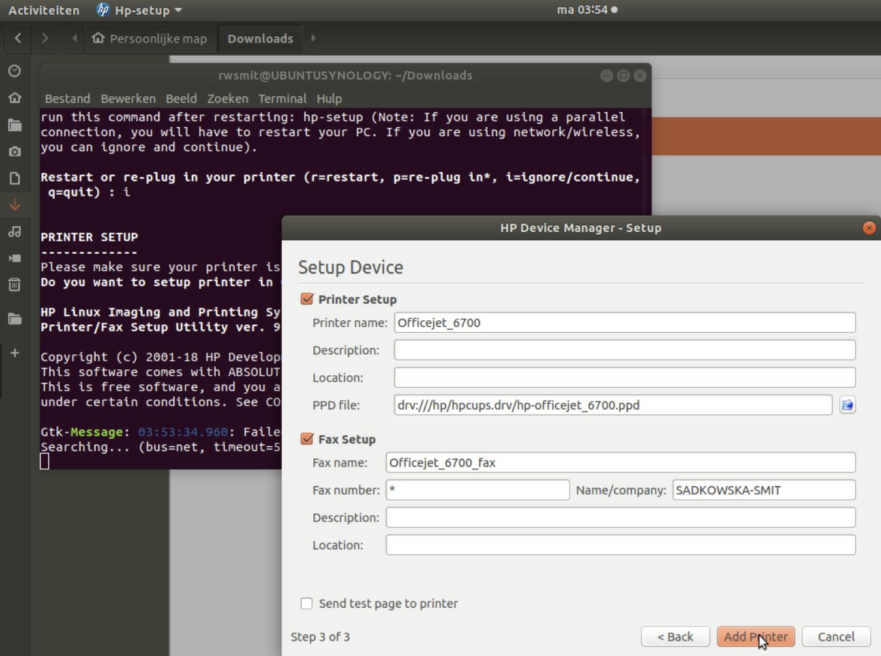Uncheck the Printer Setup checkbox
The width and height of the screenshot is (881, 656).
tap(307, 299)
